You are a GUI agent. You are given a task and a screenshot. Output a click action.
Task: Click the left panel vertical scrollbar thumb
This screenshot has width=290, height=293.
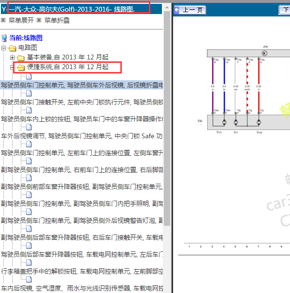click(x=167, y=118)
